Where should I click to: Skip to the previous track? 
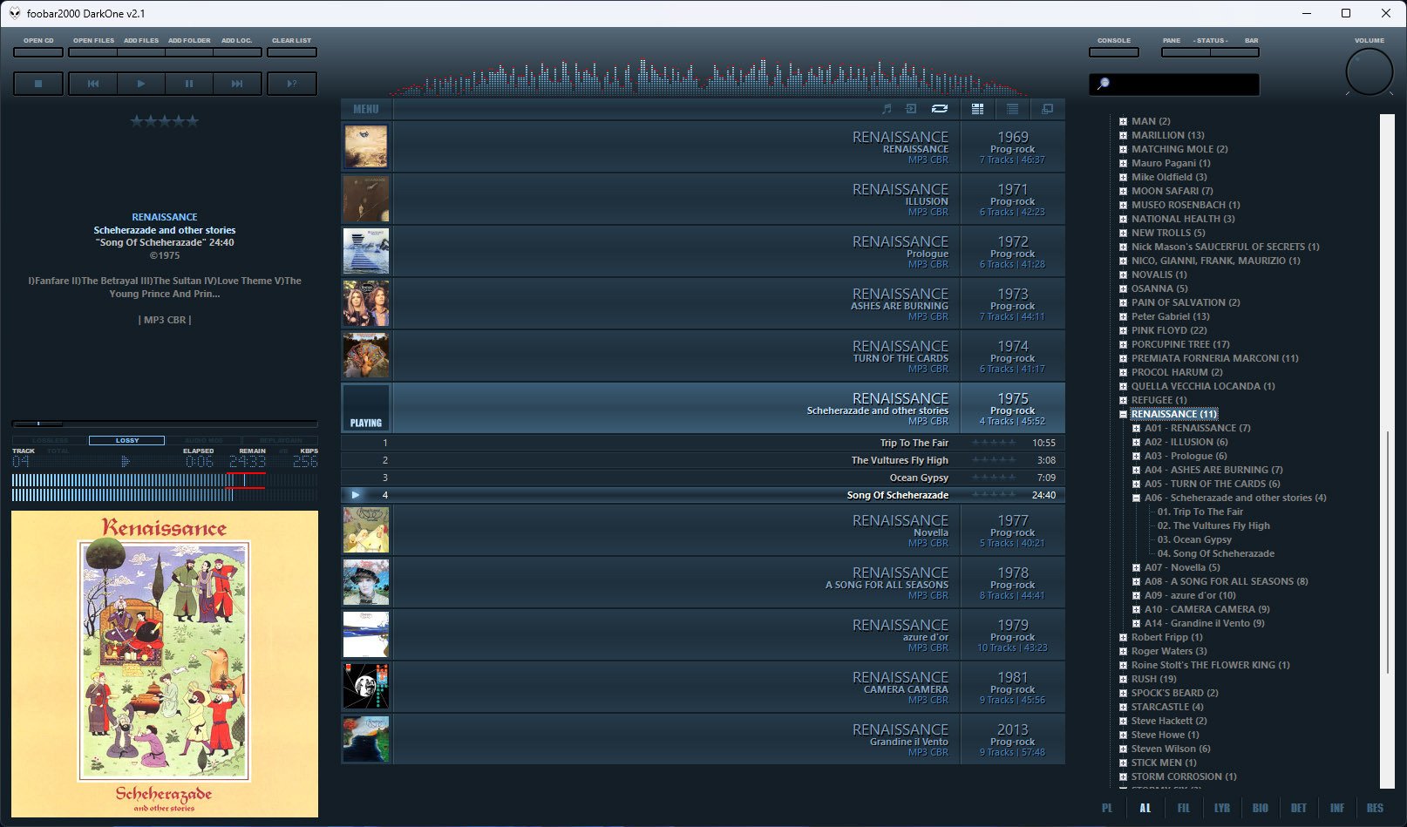point(93,84)
